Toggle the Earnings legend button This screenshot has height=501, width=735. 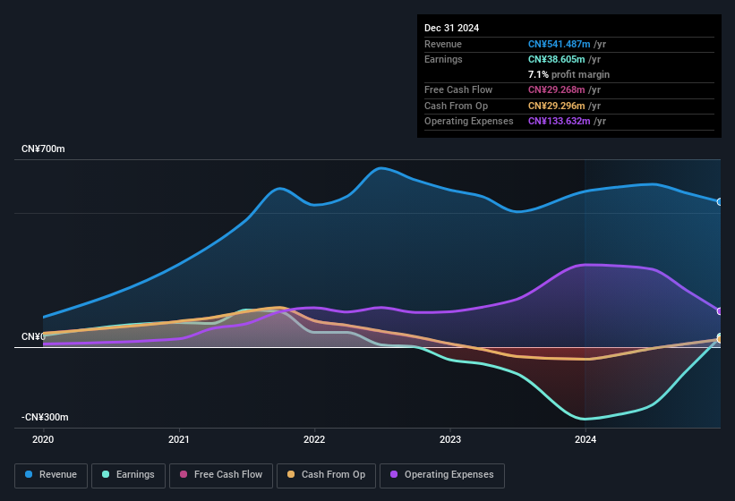pos(128,475)
